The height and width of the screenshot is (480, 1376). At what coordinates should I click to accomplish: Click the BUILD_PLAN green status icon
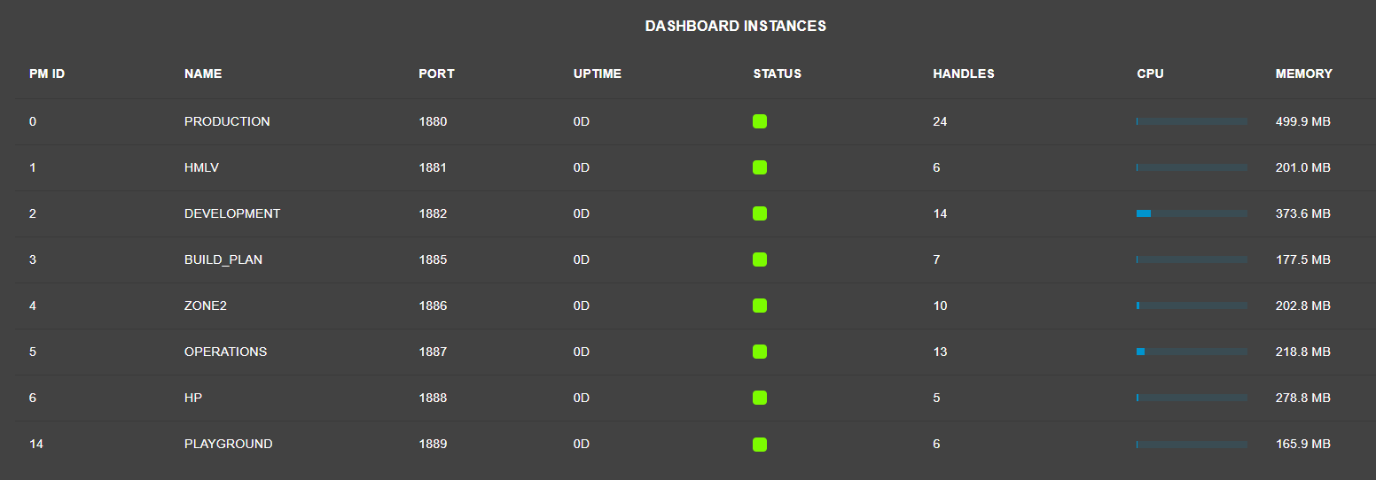click(x=760, y=259)
